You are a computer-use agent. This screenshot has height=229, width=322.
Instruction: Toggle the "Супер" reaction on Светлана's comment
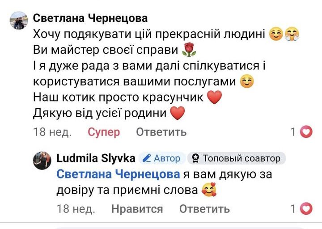(104, 132)
